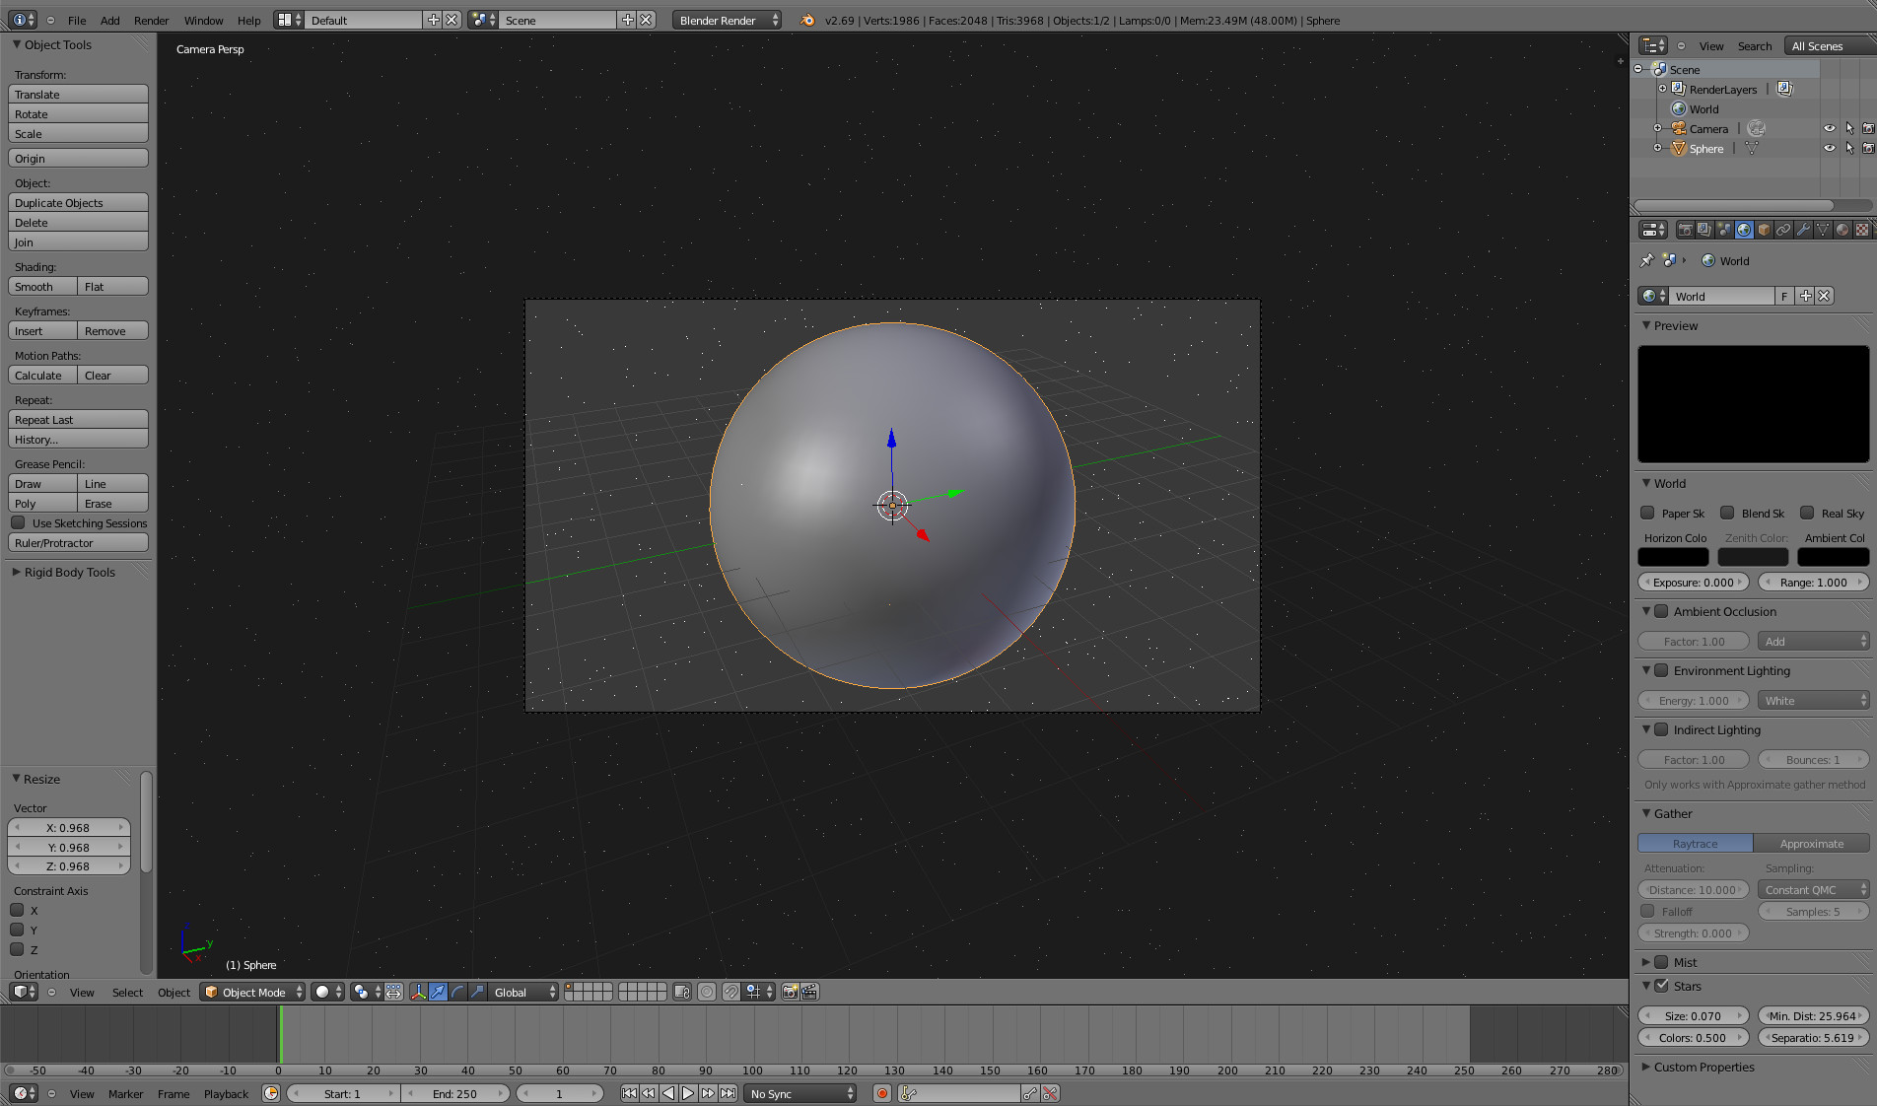Image resolution: width=1877 pixels, height=1106 pixels.
Task: Click the scale manipulator icon
Action: (x=478, y=992)
